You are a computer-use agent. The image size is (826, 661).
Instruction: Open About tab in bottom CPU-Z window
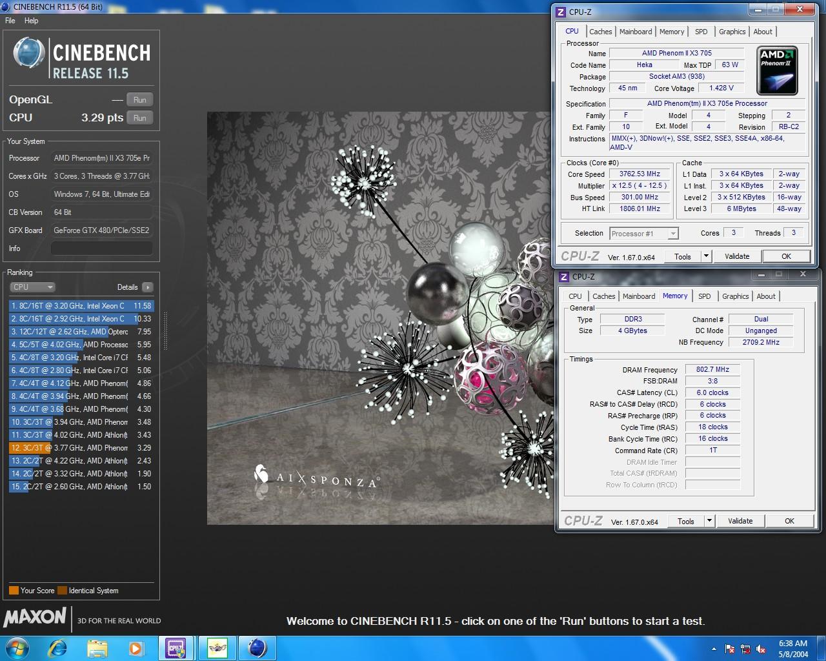766,296
